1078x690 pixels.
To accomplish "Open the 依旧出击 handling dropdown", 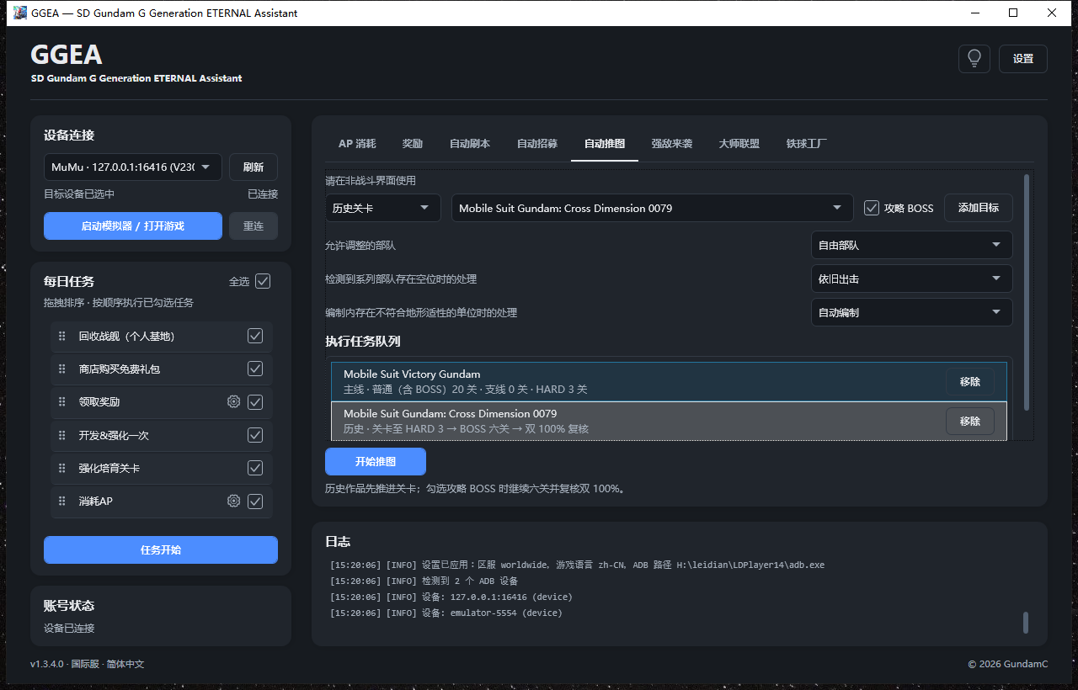I will pyautogui.click(x=911, y=279).
